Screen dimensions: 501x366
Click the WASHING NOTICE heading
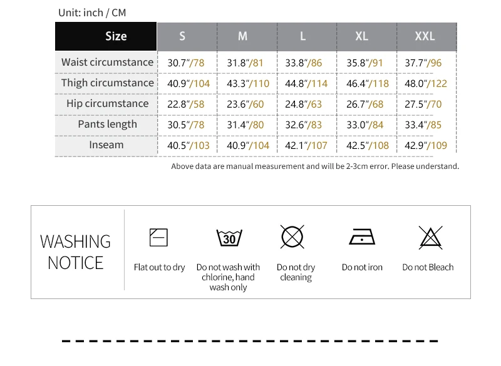pos(75,252)
